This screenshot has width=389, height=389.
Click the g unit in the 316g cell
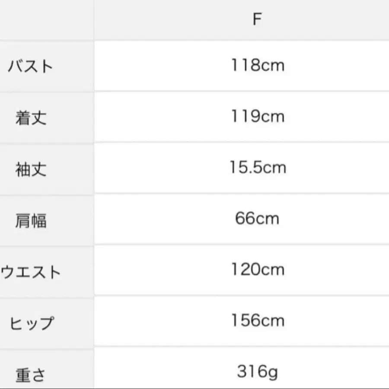pos(272,373)
